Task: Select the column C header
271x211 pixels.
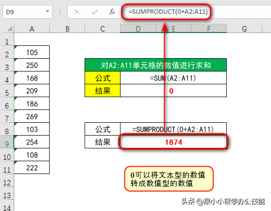Action: point(102,29)
